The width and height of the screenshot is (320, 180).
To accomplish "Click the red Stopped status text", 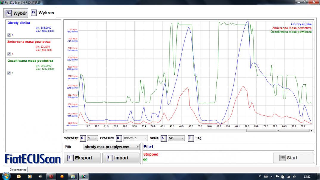I will 151,154.
